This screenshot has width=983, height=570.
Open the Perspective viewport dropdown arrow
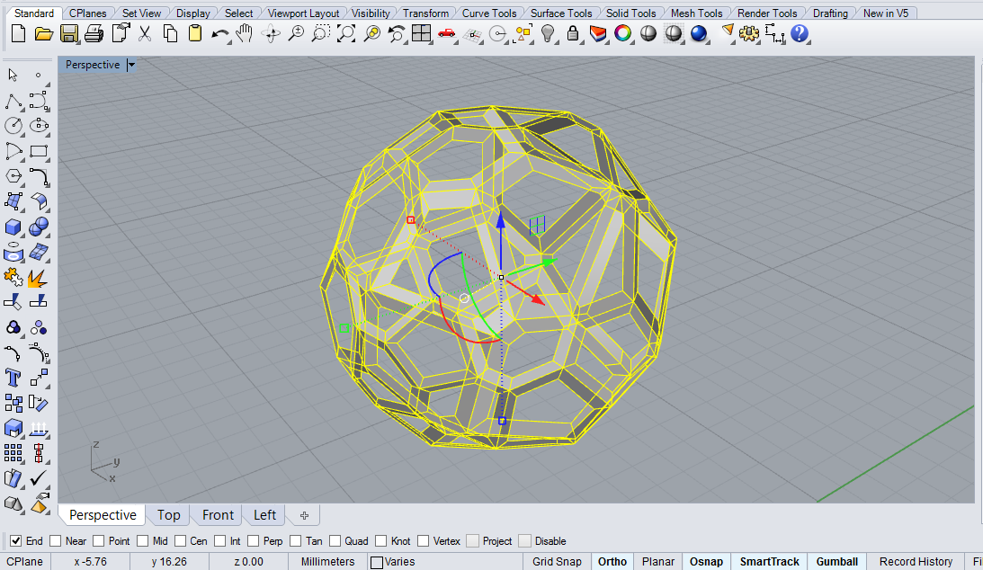click(131, 65)
